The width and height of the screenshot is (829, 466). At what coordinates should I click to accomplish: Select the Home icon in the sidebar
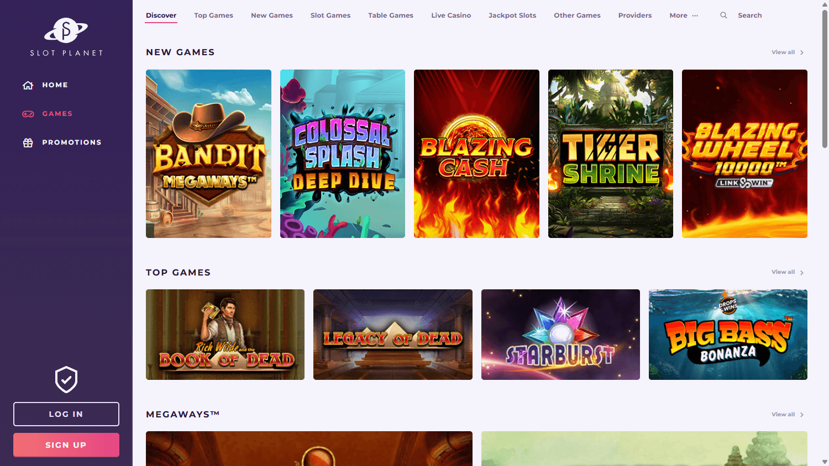(28, 84)
